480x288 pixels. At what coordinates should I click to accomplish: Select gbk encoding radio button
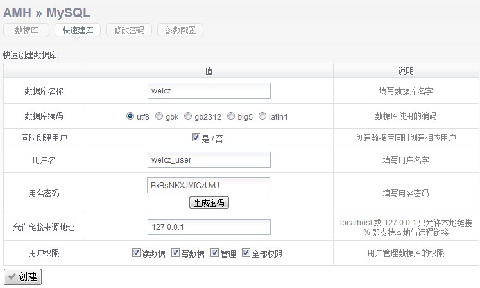(x=159, y=116)
